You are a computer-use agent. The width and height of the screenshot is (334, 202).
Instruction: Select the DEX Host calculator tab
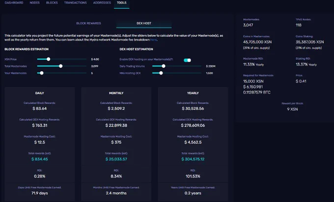coord(144,23)
